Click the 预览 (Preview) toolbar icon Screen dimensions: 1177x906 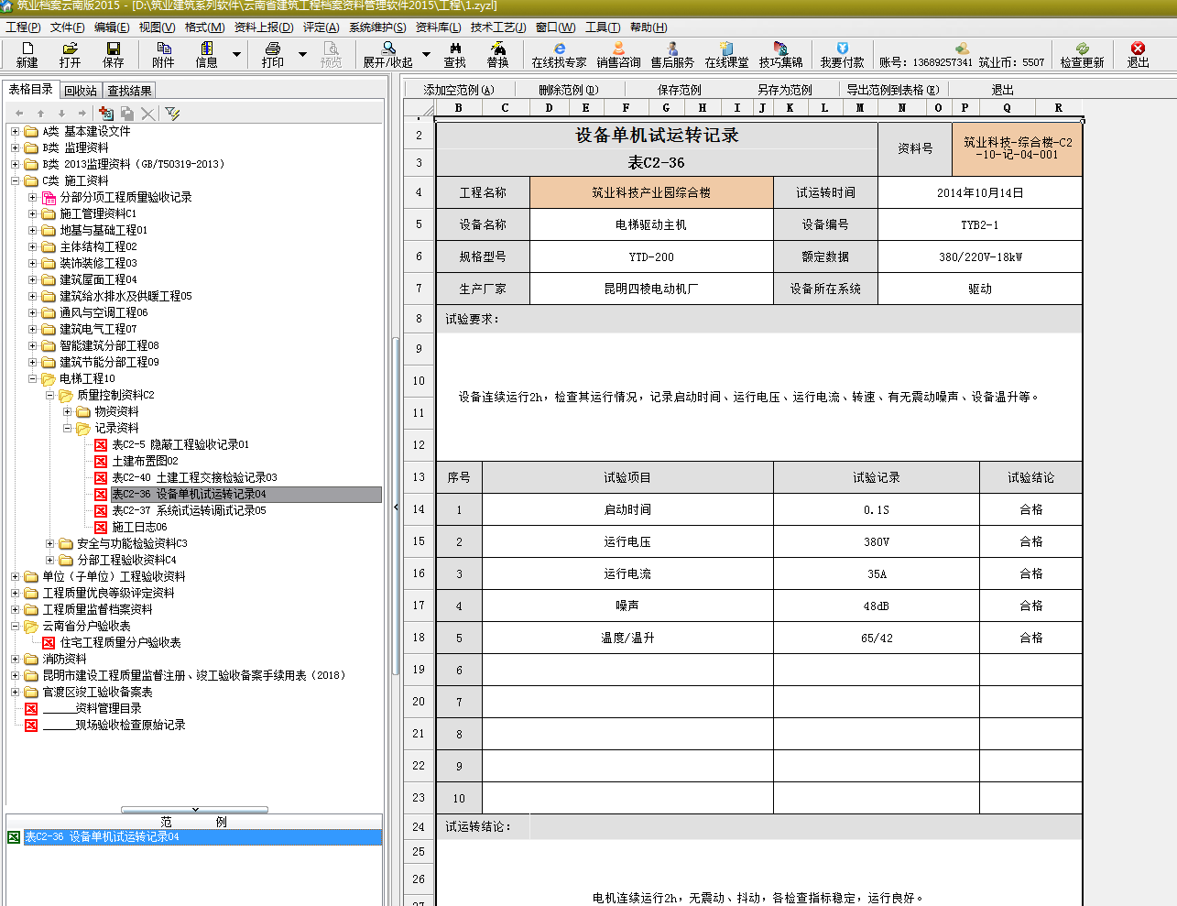pyautogui.click(x=332, y=54)
